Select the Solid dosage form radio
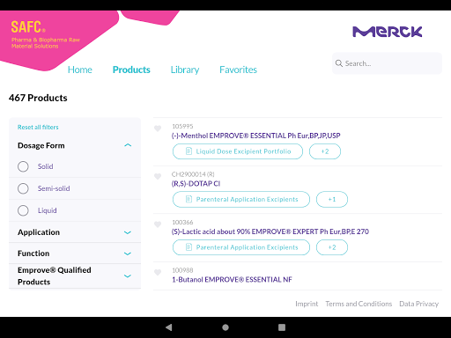This screenshot has height=338, width=451. (x=23, y=166)
